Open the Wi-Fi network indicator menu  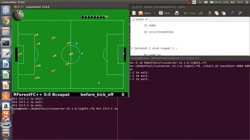pos(200,2)
